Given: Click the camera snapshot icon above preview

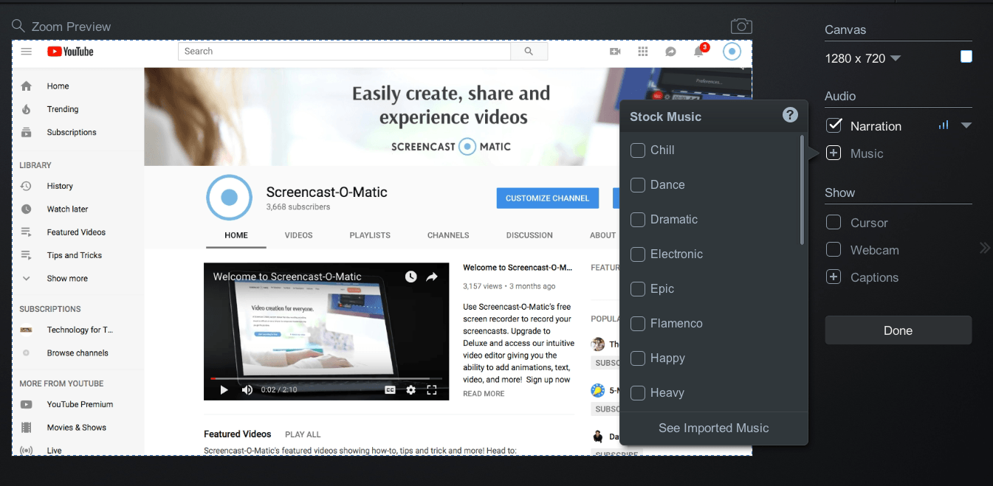Looking at the screenshot, I should (x=741, y=27).
